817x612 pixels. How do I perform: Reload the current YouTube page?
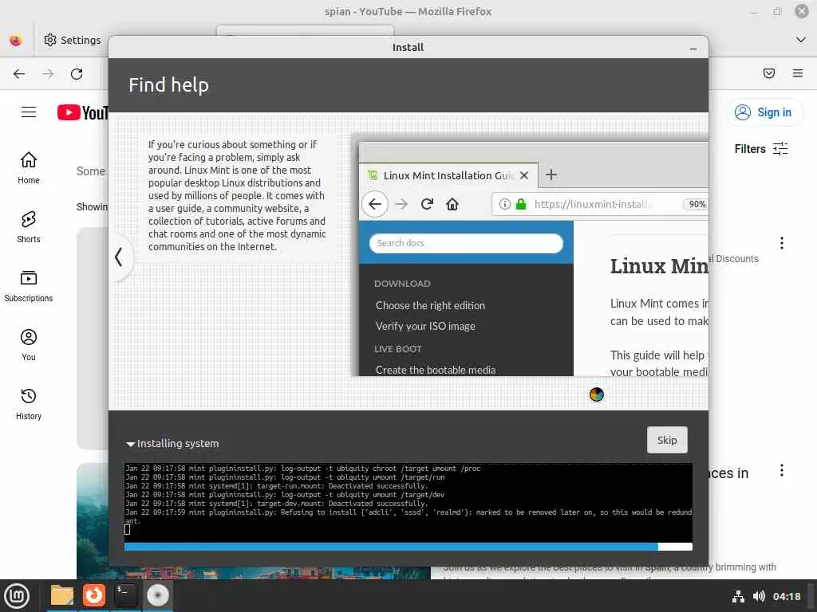pos(77,73)
